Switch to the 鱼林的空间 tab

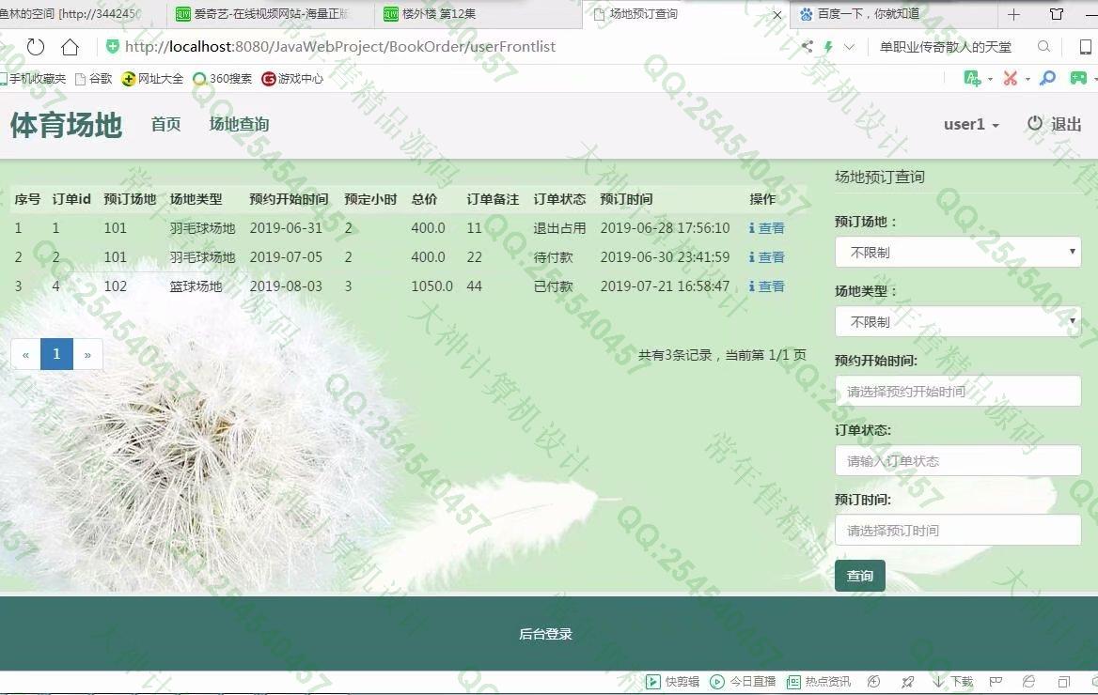click(x=81, y=14)
